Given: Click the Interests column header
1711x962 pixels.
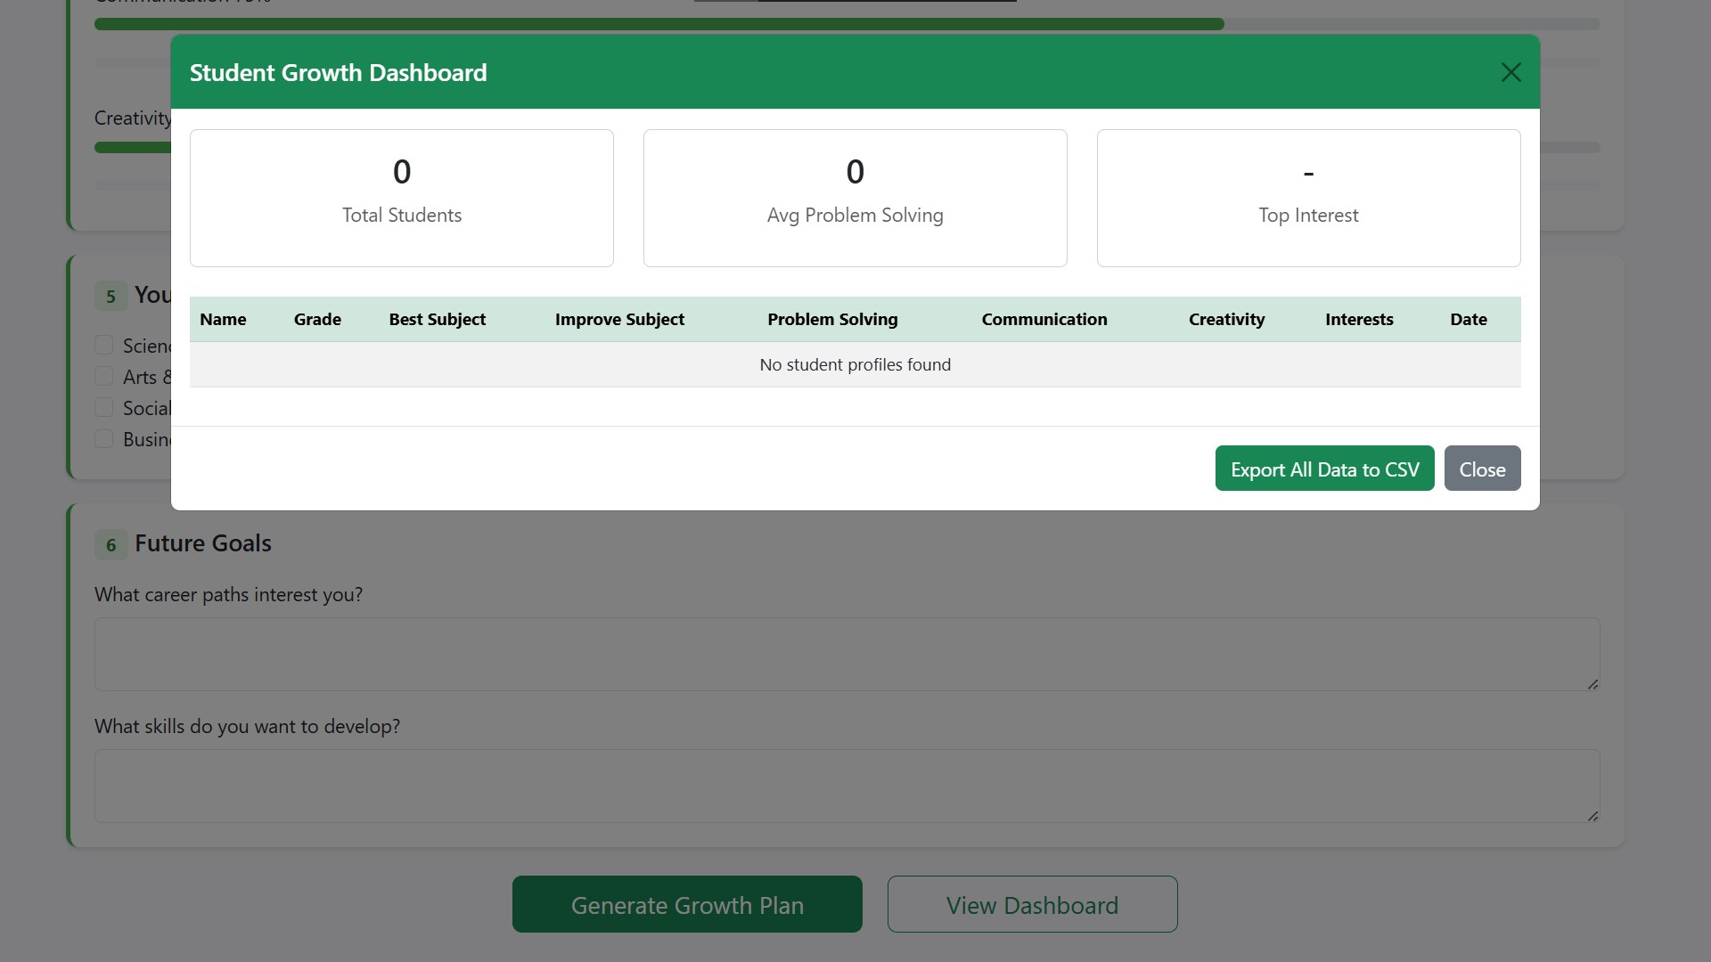Looking at the screenshot, I should pyautogui.click(x=1358, y=319).
